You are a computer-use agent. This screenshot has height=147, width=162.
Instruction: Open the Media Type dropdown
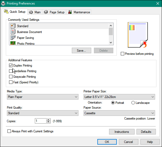[43, 97]
